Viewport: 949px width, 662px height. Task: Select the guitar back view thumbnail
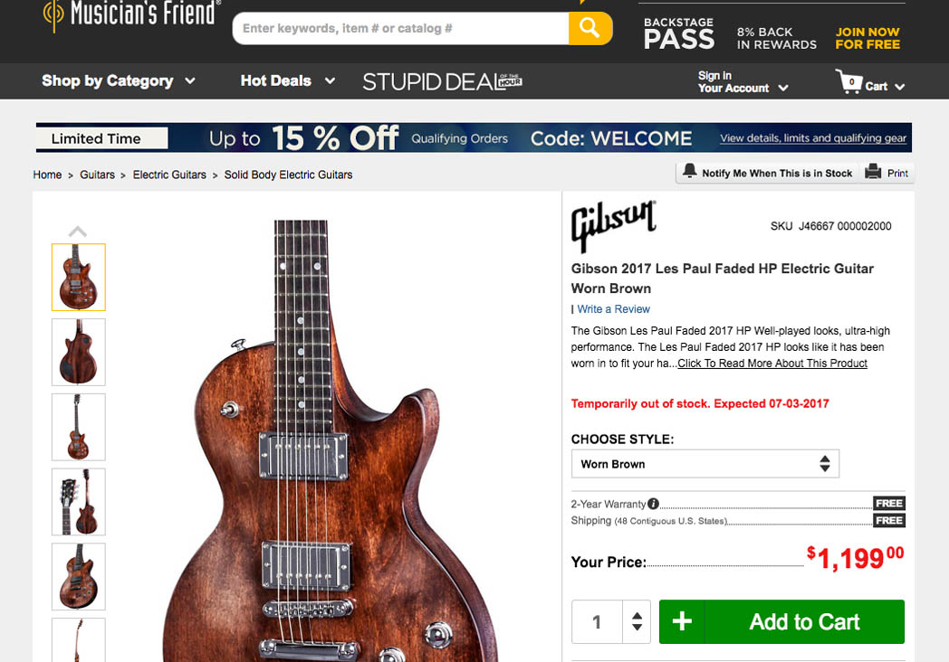[x=79, y=353]
